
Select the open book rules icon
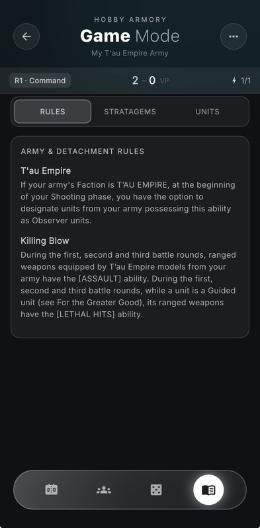click(208, 490)
